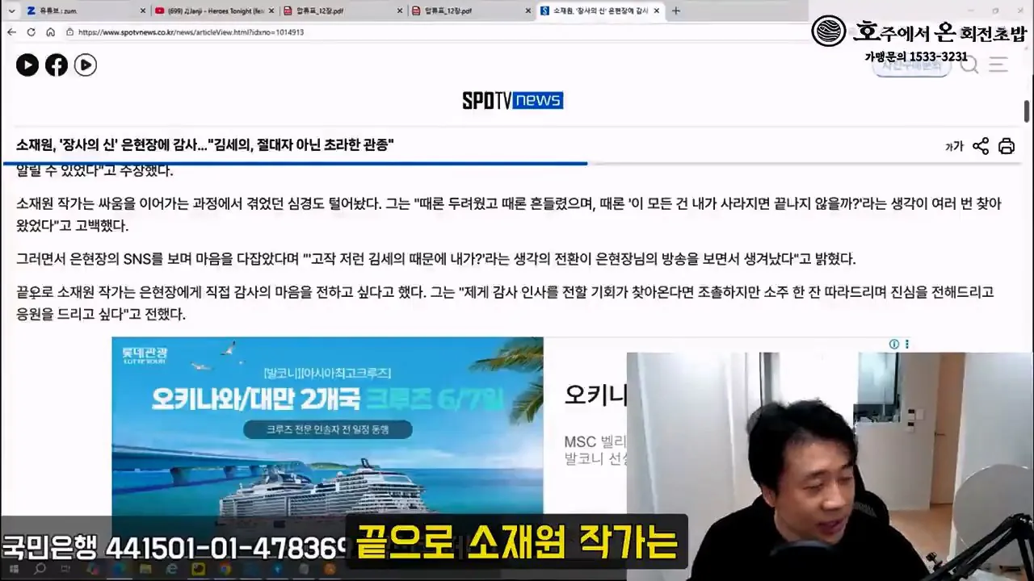Go back in browser history
The width and height of the screenshot is (1034, 581).
click(11, 32)
